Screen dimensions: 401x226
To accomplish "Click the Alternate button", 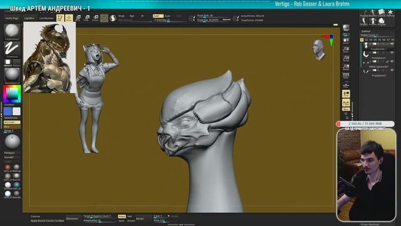I will [12, 122].
